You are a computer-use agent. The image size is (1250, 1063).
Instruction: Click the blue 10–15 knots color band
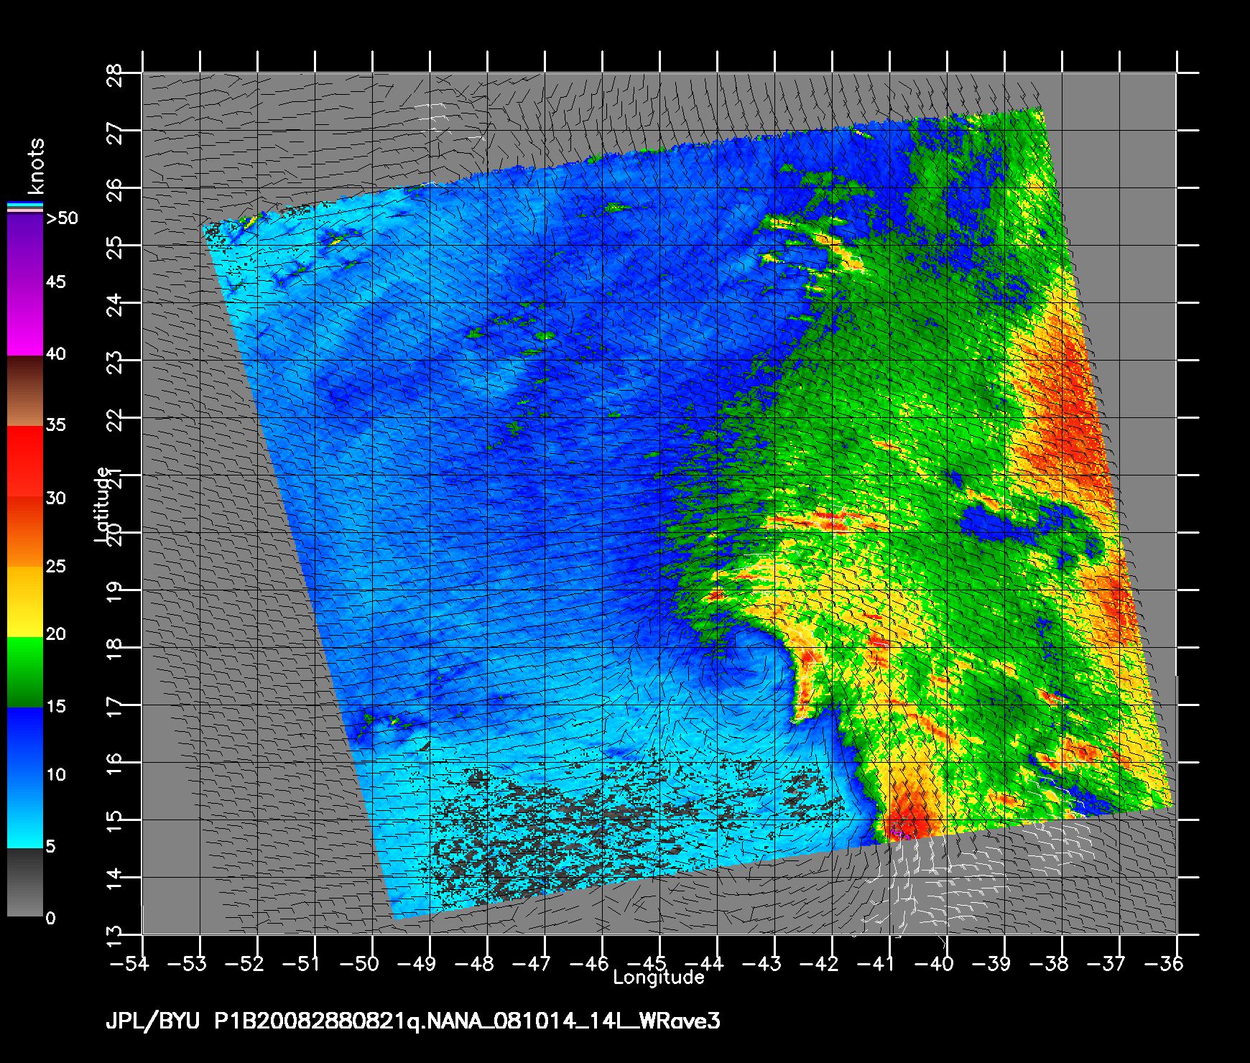coord(25,743)
